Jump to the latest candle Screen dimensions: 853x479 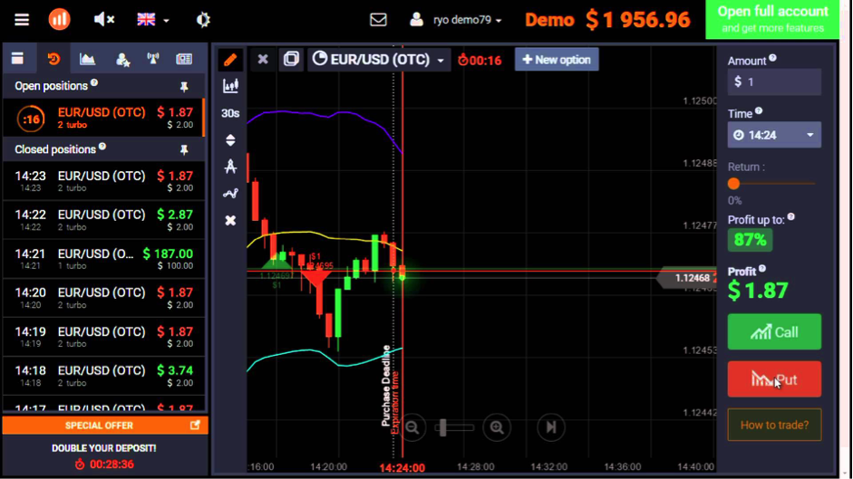[x=550, y=427]
